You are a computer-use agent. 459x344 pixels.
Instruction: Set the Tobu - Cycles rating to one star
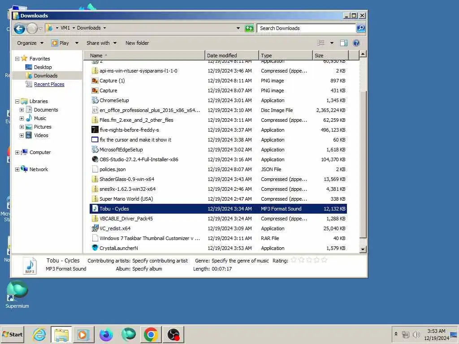(x=294, y=260)
